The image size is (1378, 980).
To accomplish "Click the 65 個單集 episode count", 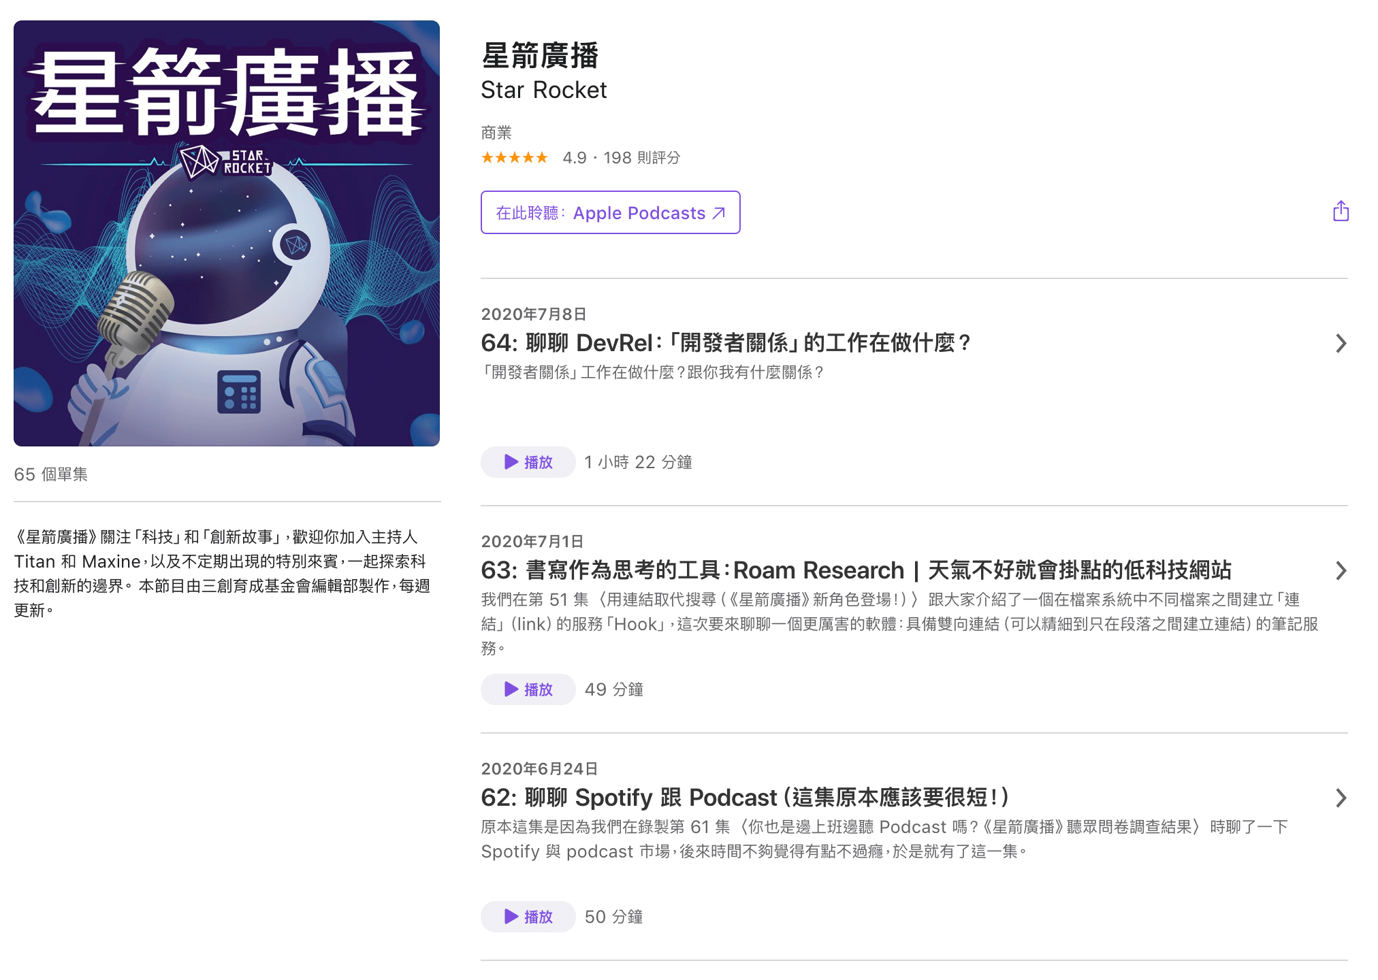I will [x=51, y=474].
